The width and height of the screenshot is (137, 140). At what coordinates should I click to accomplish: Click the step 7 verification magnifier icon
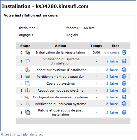tap(28, 104)
